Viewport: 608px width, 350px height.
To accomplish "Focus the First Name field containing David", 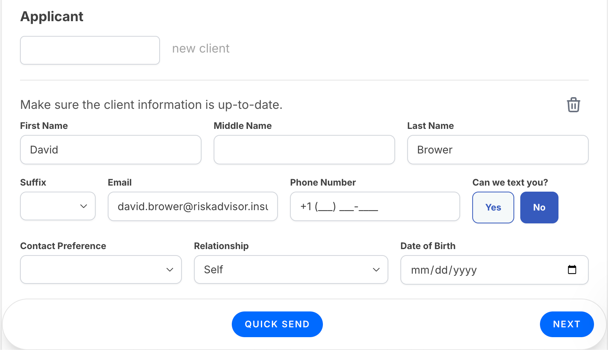I will 111,150.
